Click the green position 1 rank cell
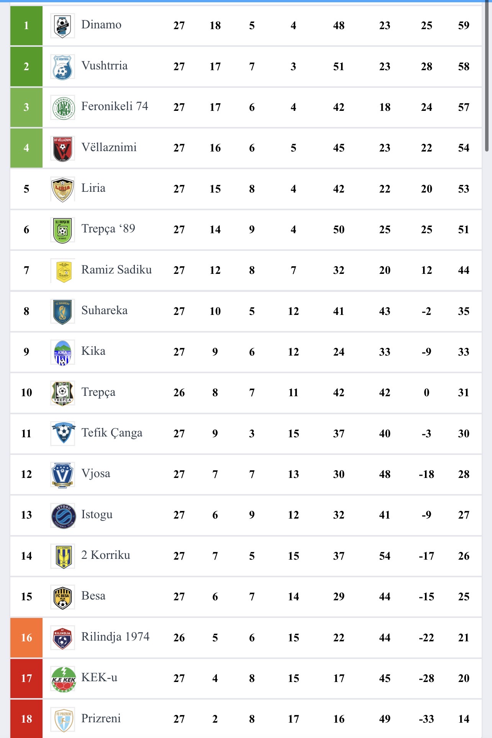This screenshot has height=738, width=492. coord(26,26)
